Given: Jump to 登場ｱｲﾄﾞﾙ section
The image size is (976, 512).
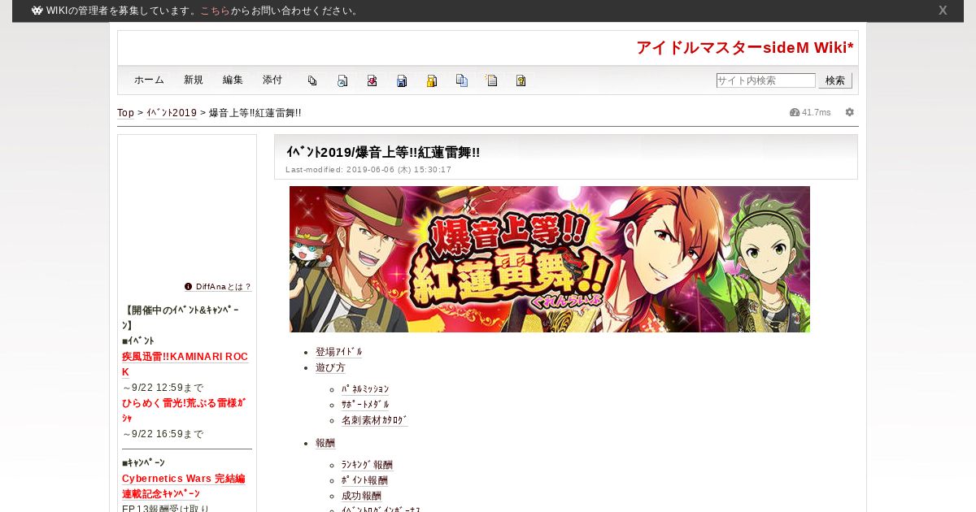Looking at the screenshot, I should (339, 352).
